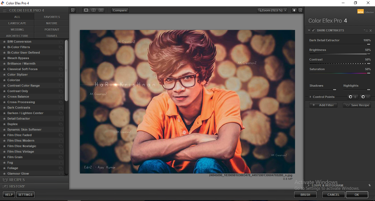375x201 pixels.
Task: Open presets icon for Bi-Color Filters
Action: click(x=61, y=47)
